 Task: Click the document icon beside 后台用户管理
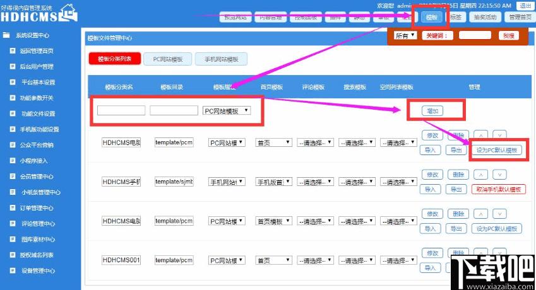tap(13, 66)
